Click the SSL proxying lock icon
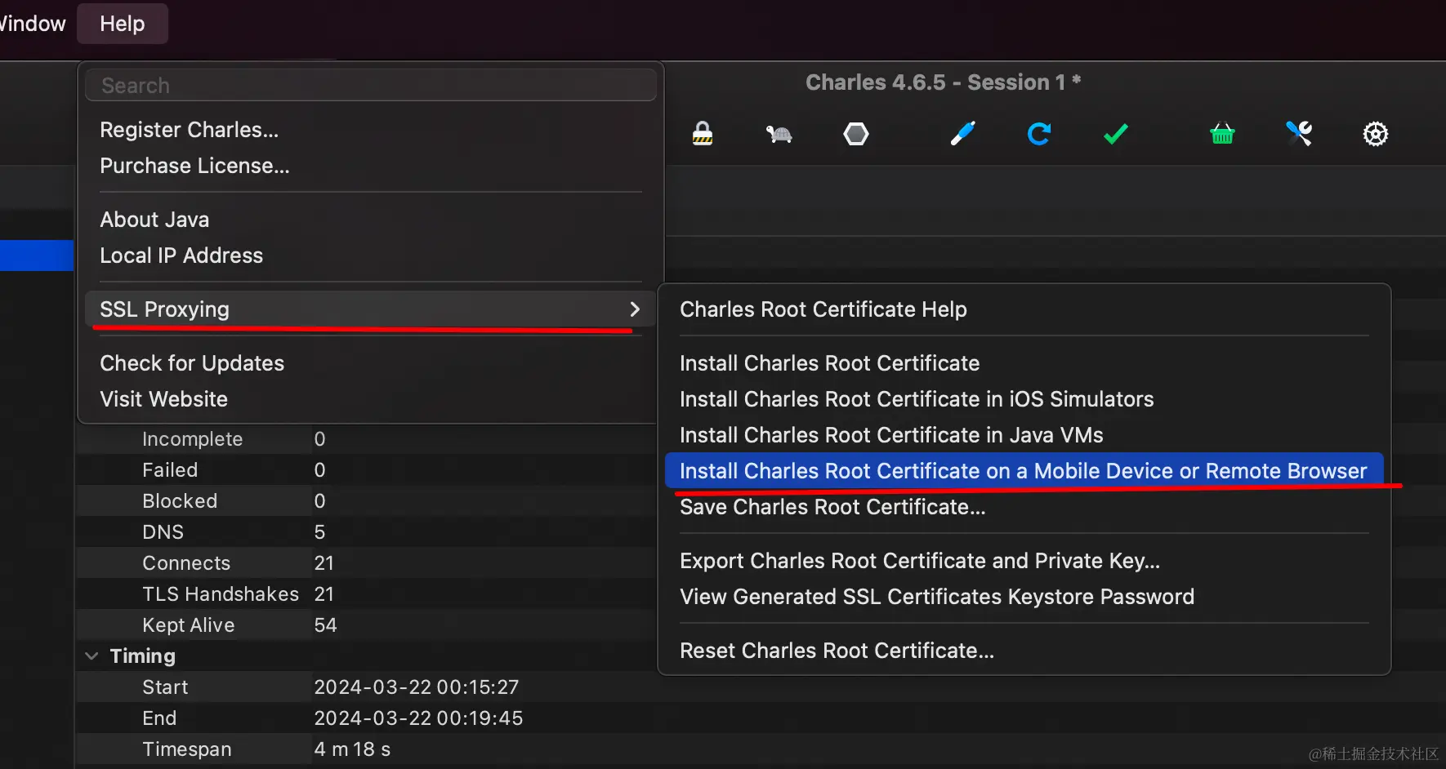The height and width of the screenshot is (769, 1446). click(703, 133)
